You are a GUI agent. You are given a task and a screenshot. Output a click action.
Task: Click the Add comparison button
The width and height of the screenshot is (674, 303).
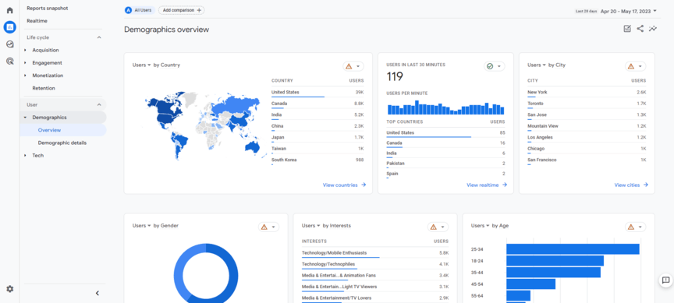click(x=182, y=10)
